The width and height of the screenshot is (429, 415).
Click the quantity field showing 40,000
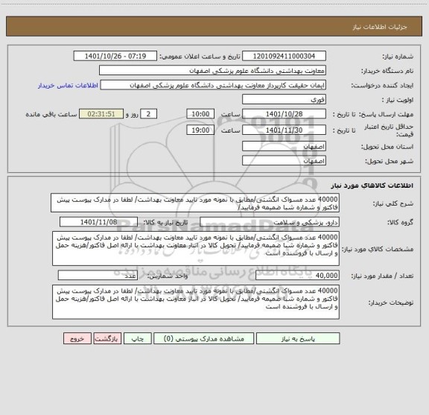297,276
